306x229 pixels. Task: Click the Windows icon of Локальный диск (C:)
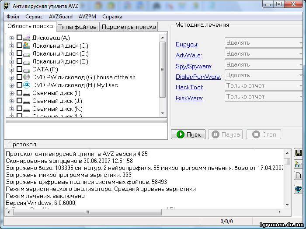(x=27, y=46)
